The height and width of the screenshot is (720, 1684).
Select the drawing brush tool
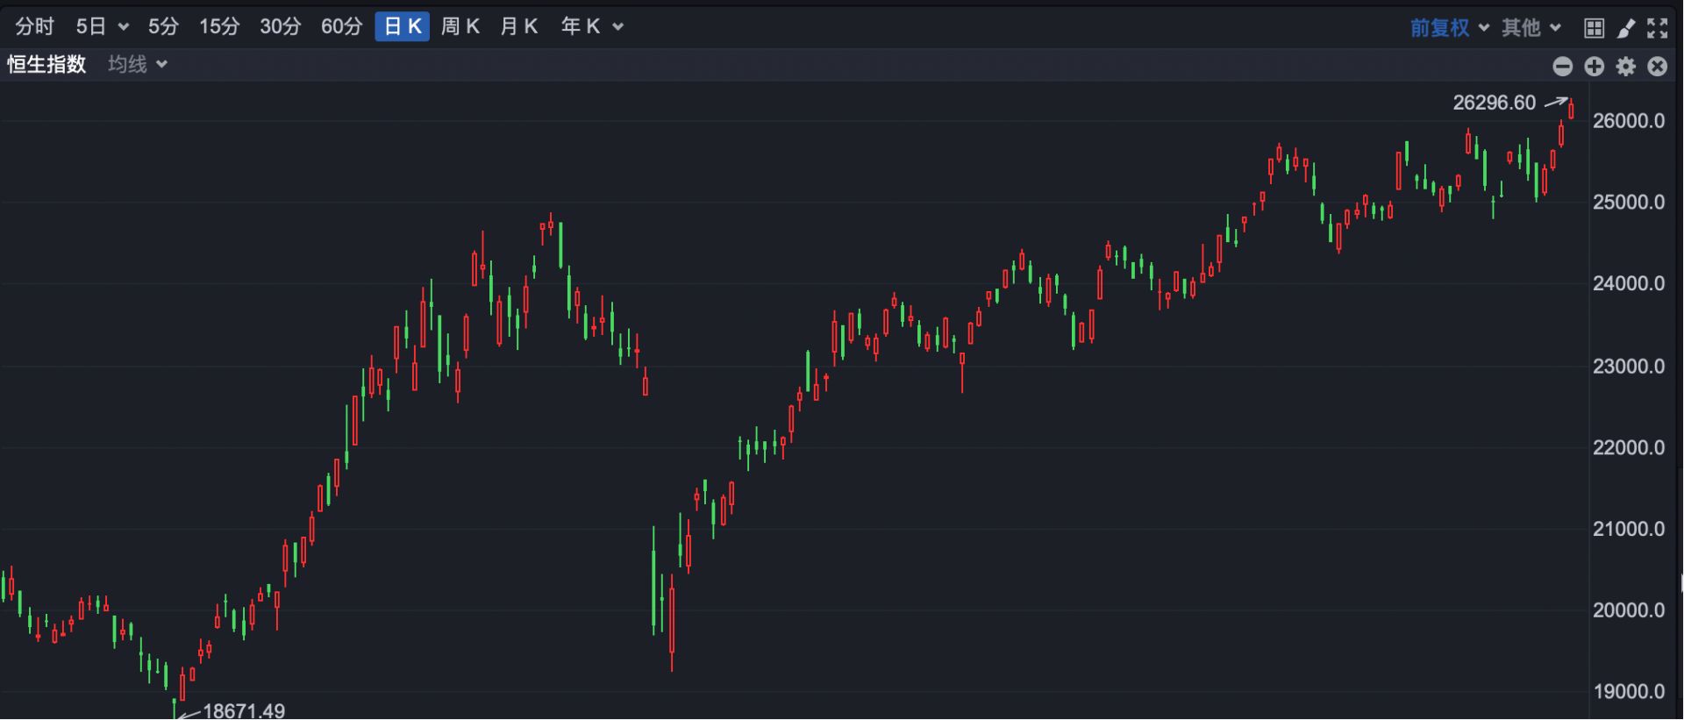click(1626, 28)
